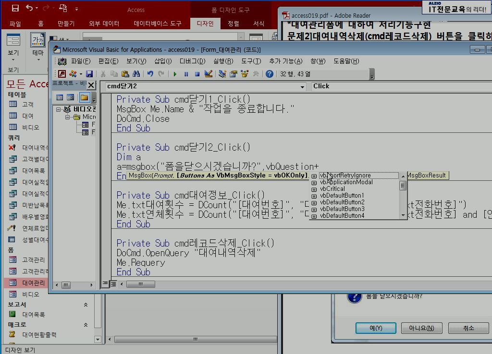Select vbDefaultButton2 in autocomplete list

coord(342,202)
